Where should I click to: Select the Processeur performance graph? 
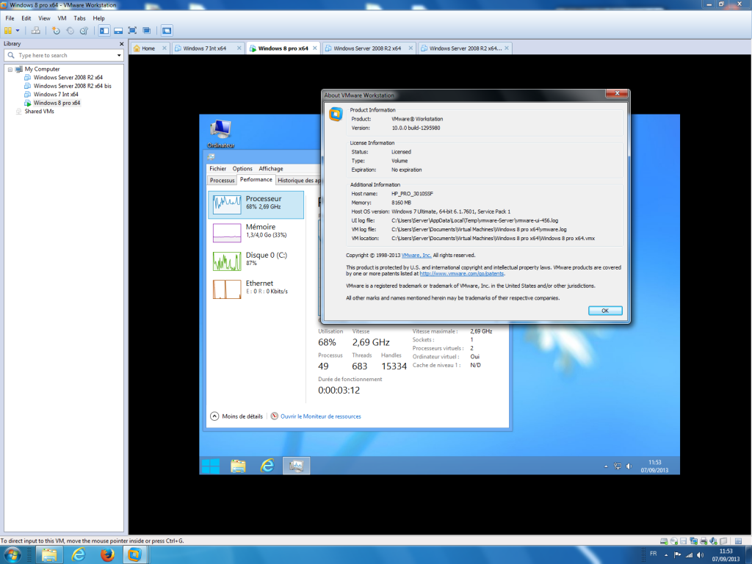point(256,205)
